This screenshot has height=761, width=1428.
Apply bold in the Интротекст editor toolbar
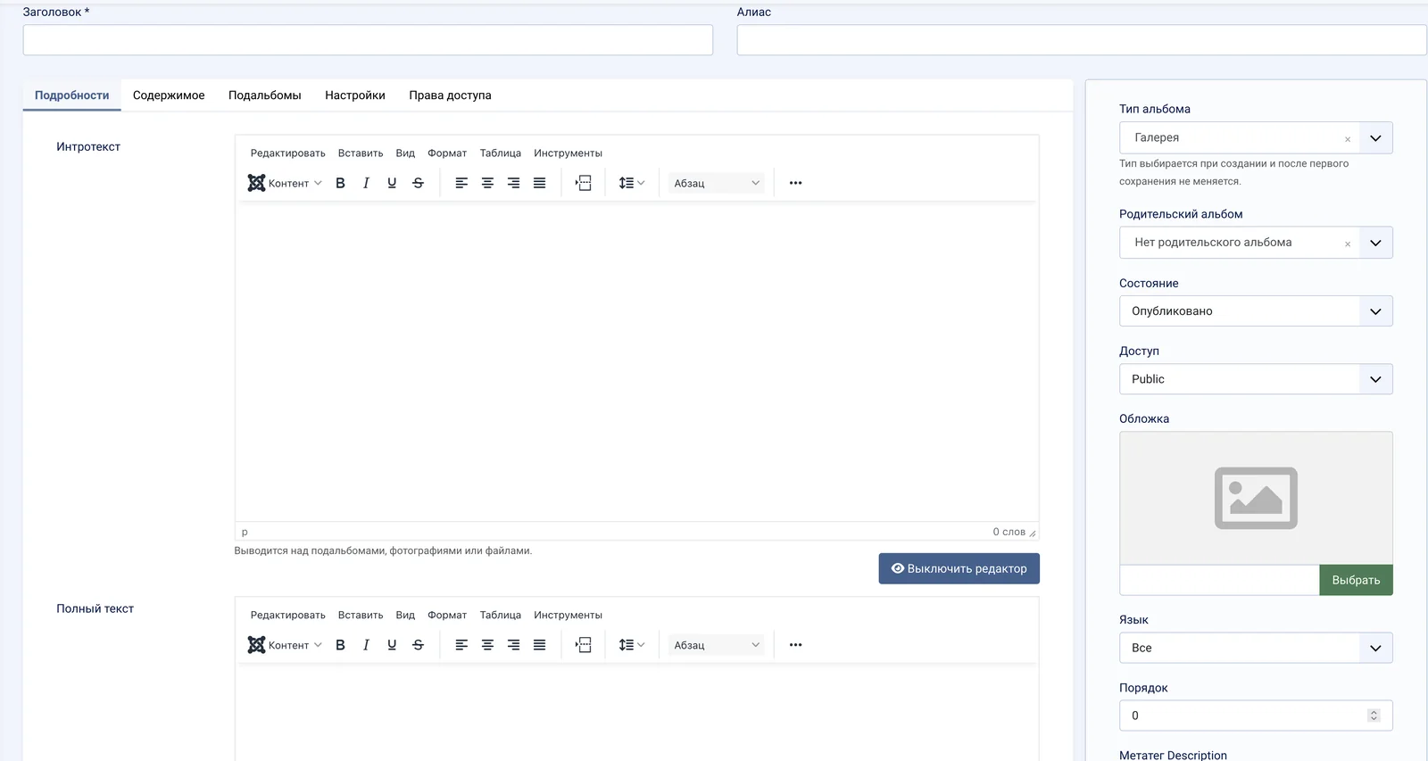(x=340, y=183)
